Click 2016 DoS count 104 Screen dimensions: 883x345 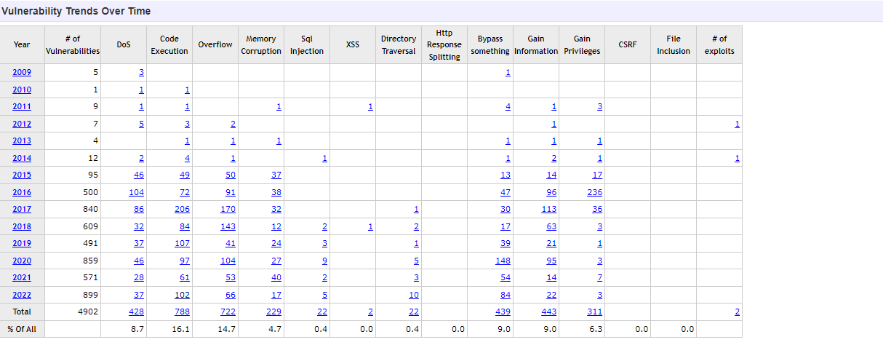(x=137, y=192)
